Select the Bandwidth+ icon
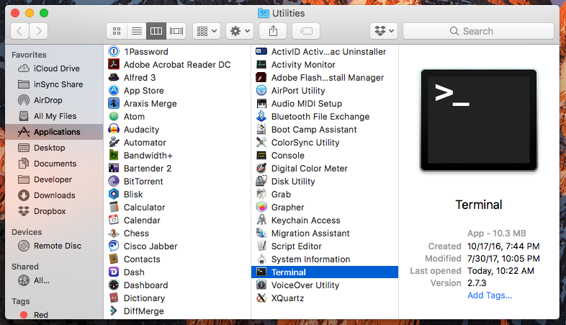The height and width of the screenshot is (325, 566). pos(114,155)
